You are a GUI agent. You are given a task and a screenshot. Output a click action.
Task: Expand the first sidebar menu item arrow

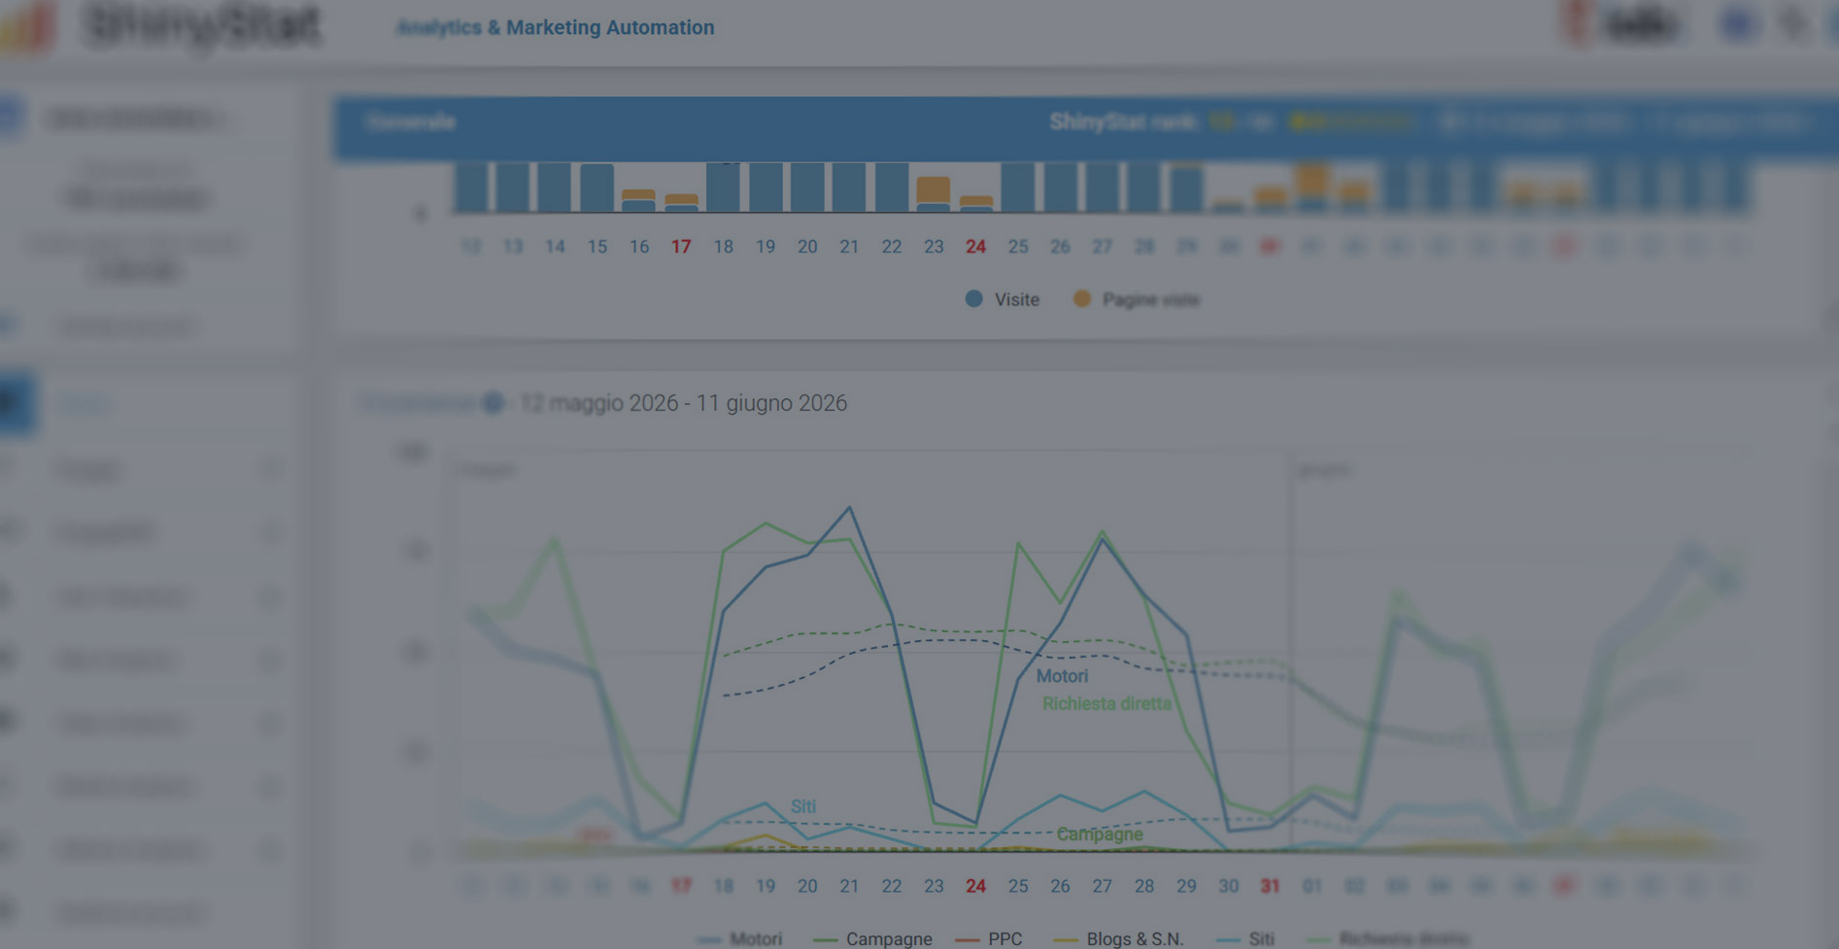point(272,470)
